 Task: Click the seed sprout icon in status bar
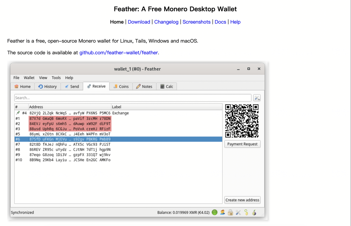(246, 212)
